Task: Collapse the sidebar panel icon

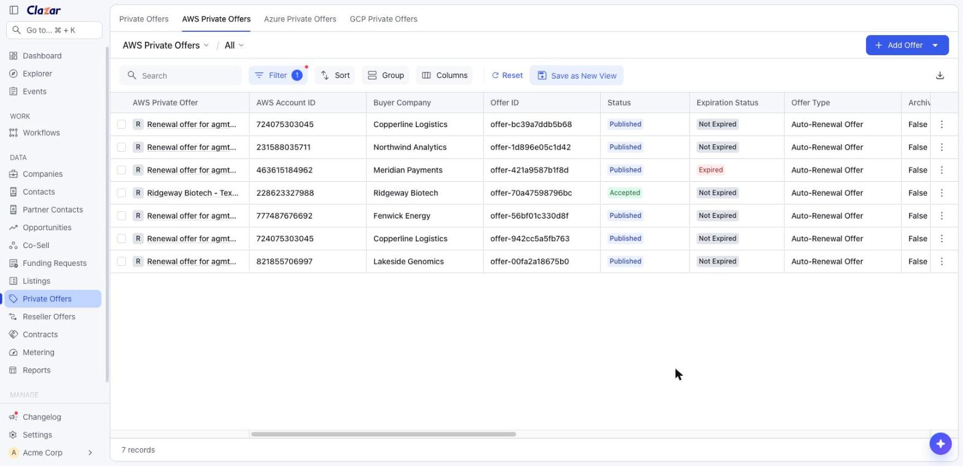Action: click(14, 10)
